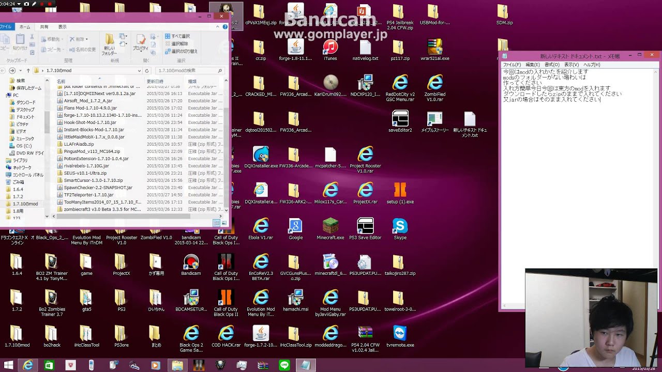This screenshot has width=662, height=372.
Task: Click the 1.7.10のmodの検索 search box
Action: click(190, 70)
